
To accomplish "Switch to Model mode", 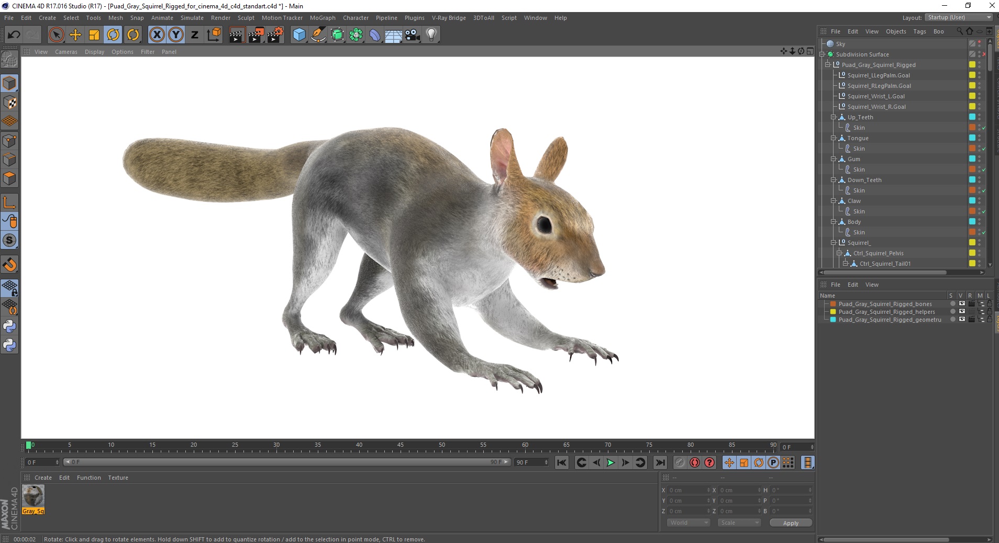I will coord(9,83).
